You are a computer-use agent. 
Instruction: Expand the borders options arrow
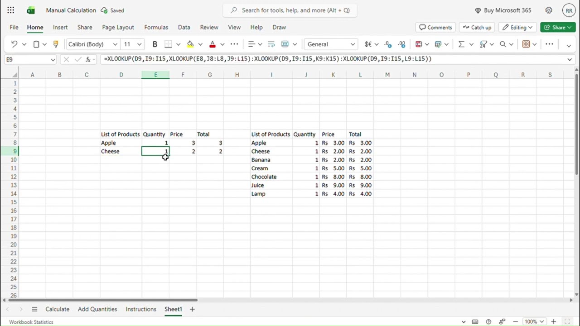click(178, 44)
